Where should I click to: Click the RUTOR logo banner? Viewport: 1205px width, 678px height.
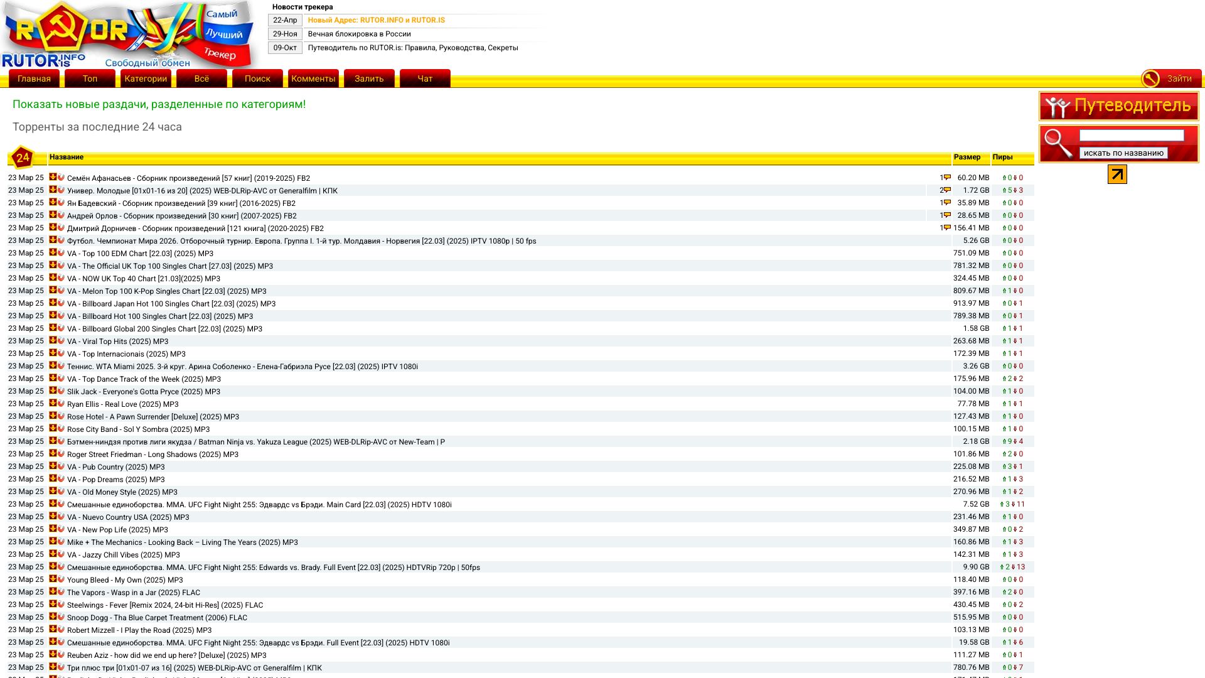click(x=131, y=35)
